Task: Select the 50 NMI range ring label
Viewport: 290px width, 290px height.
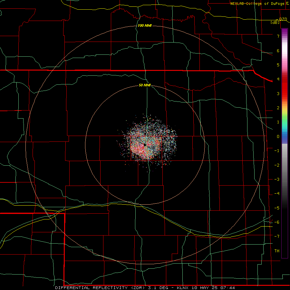Action: pyautogui.click(x=145, y=85)
